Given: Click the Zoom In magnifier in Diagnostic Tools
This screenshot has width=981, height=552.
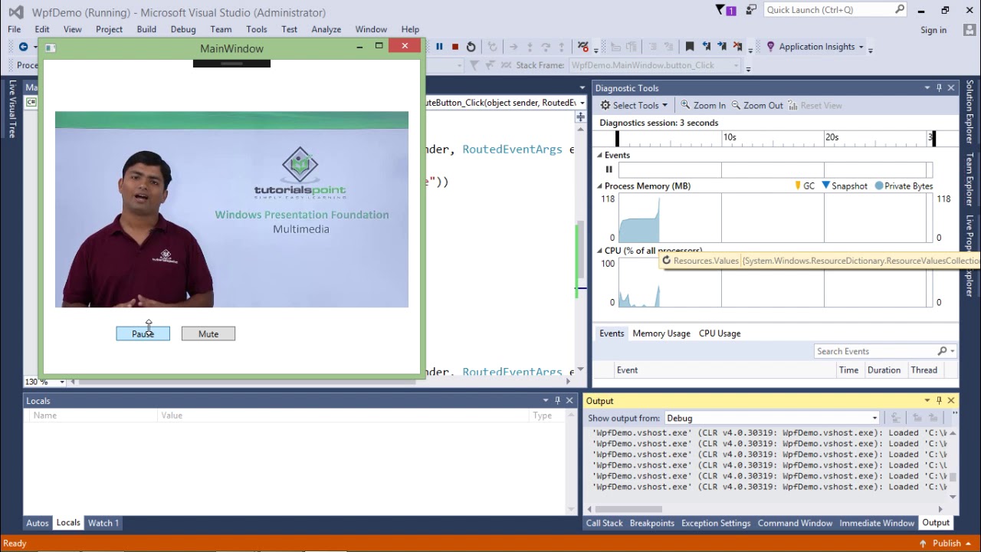Looking at the screenshot, I should 686,106.
